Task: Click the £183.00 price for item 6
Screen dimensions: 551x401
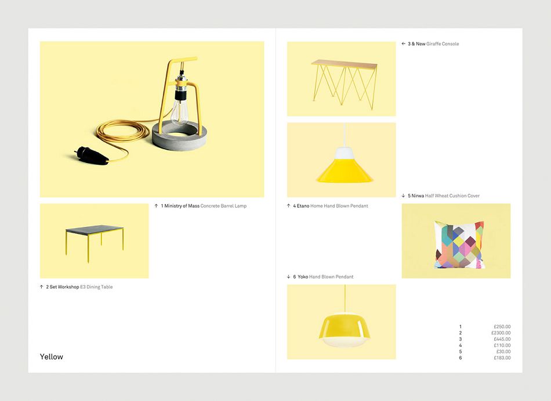Action: pos(502,358)
